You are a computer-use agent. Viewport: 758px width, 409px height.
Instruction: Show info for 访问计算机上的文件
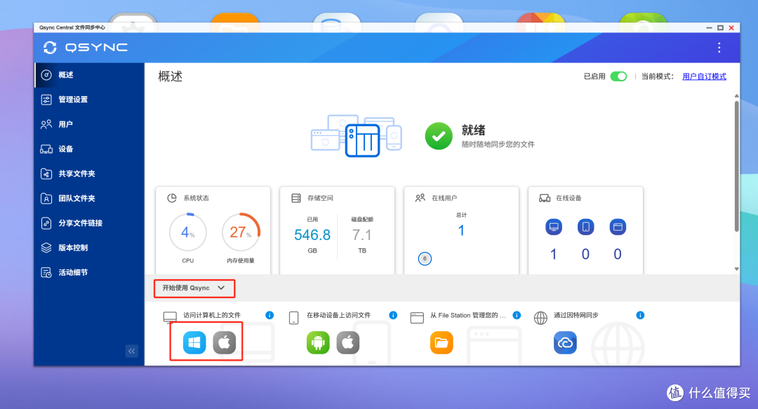[x=270, y=315]
